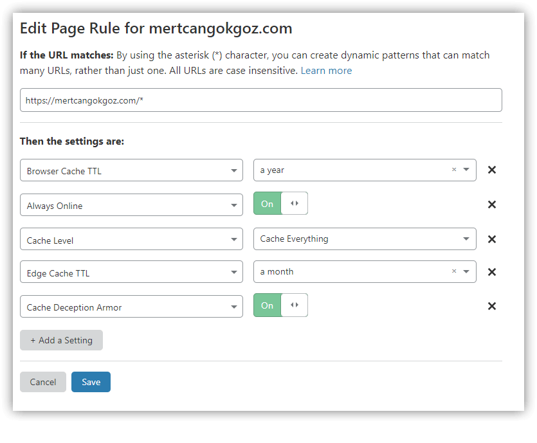537x443 pixels.
Task: Expand the 'a year' value dropdown
Action: pyautogui.click(x=466, y=170)
